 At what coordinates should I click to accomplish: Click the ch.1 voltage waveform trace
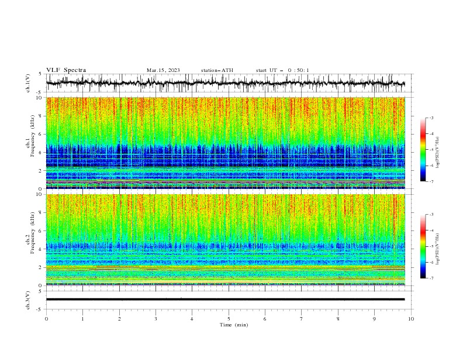point(226,83)
